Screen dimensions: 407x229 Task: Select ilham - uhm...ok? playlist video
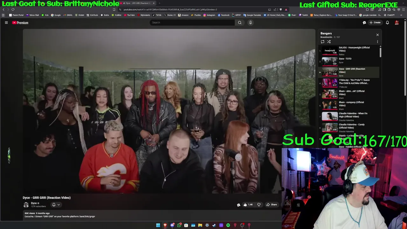(x=349, y=94)
